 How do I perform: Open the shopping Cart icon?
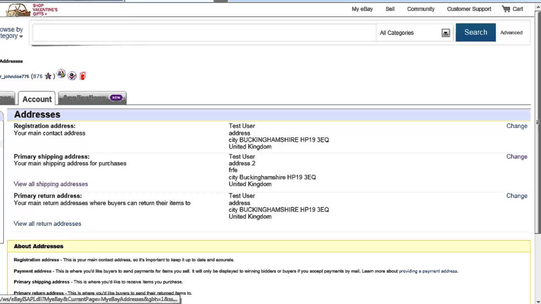point(505,9)
